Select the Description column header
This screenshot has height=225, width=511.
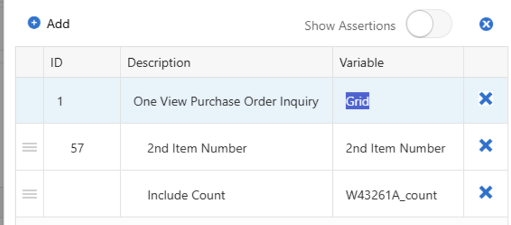pos(227,63)
